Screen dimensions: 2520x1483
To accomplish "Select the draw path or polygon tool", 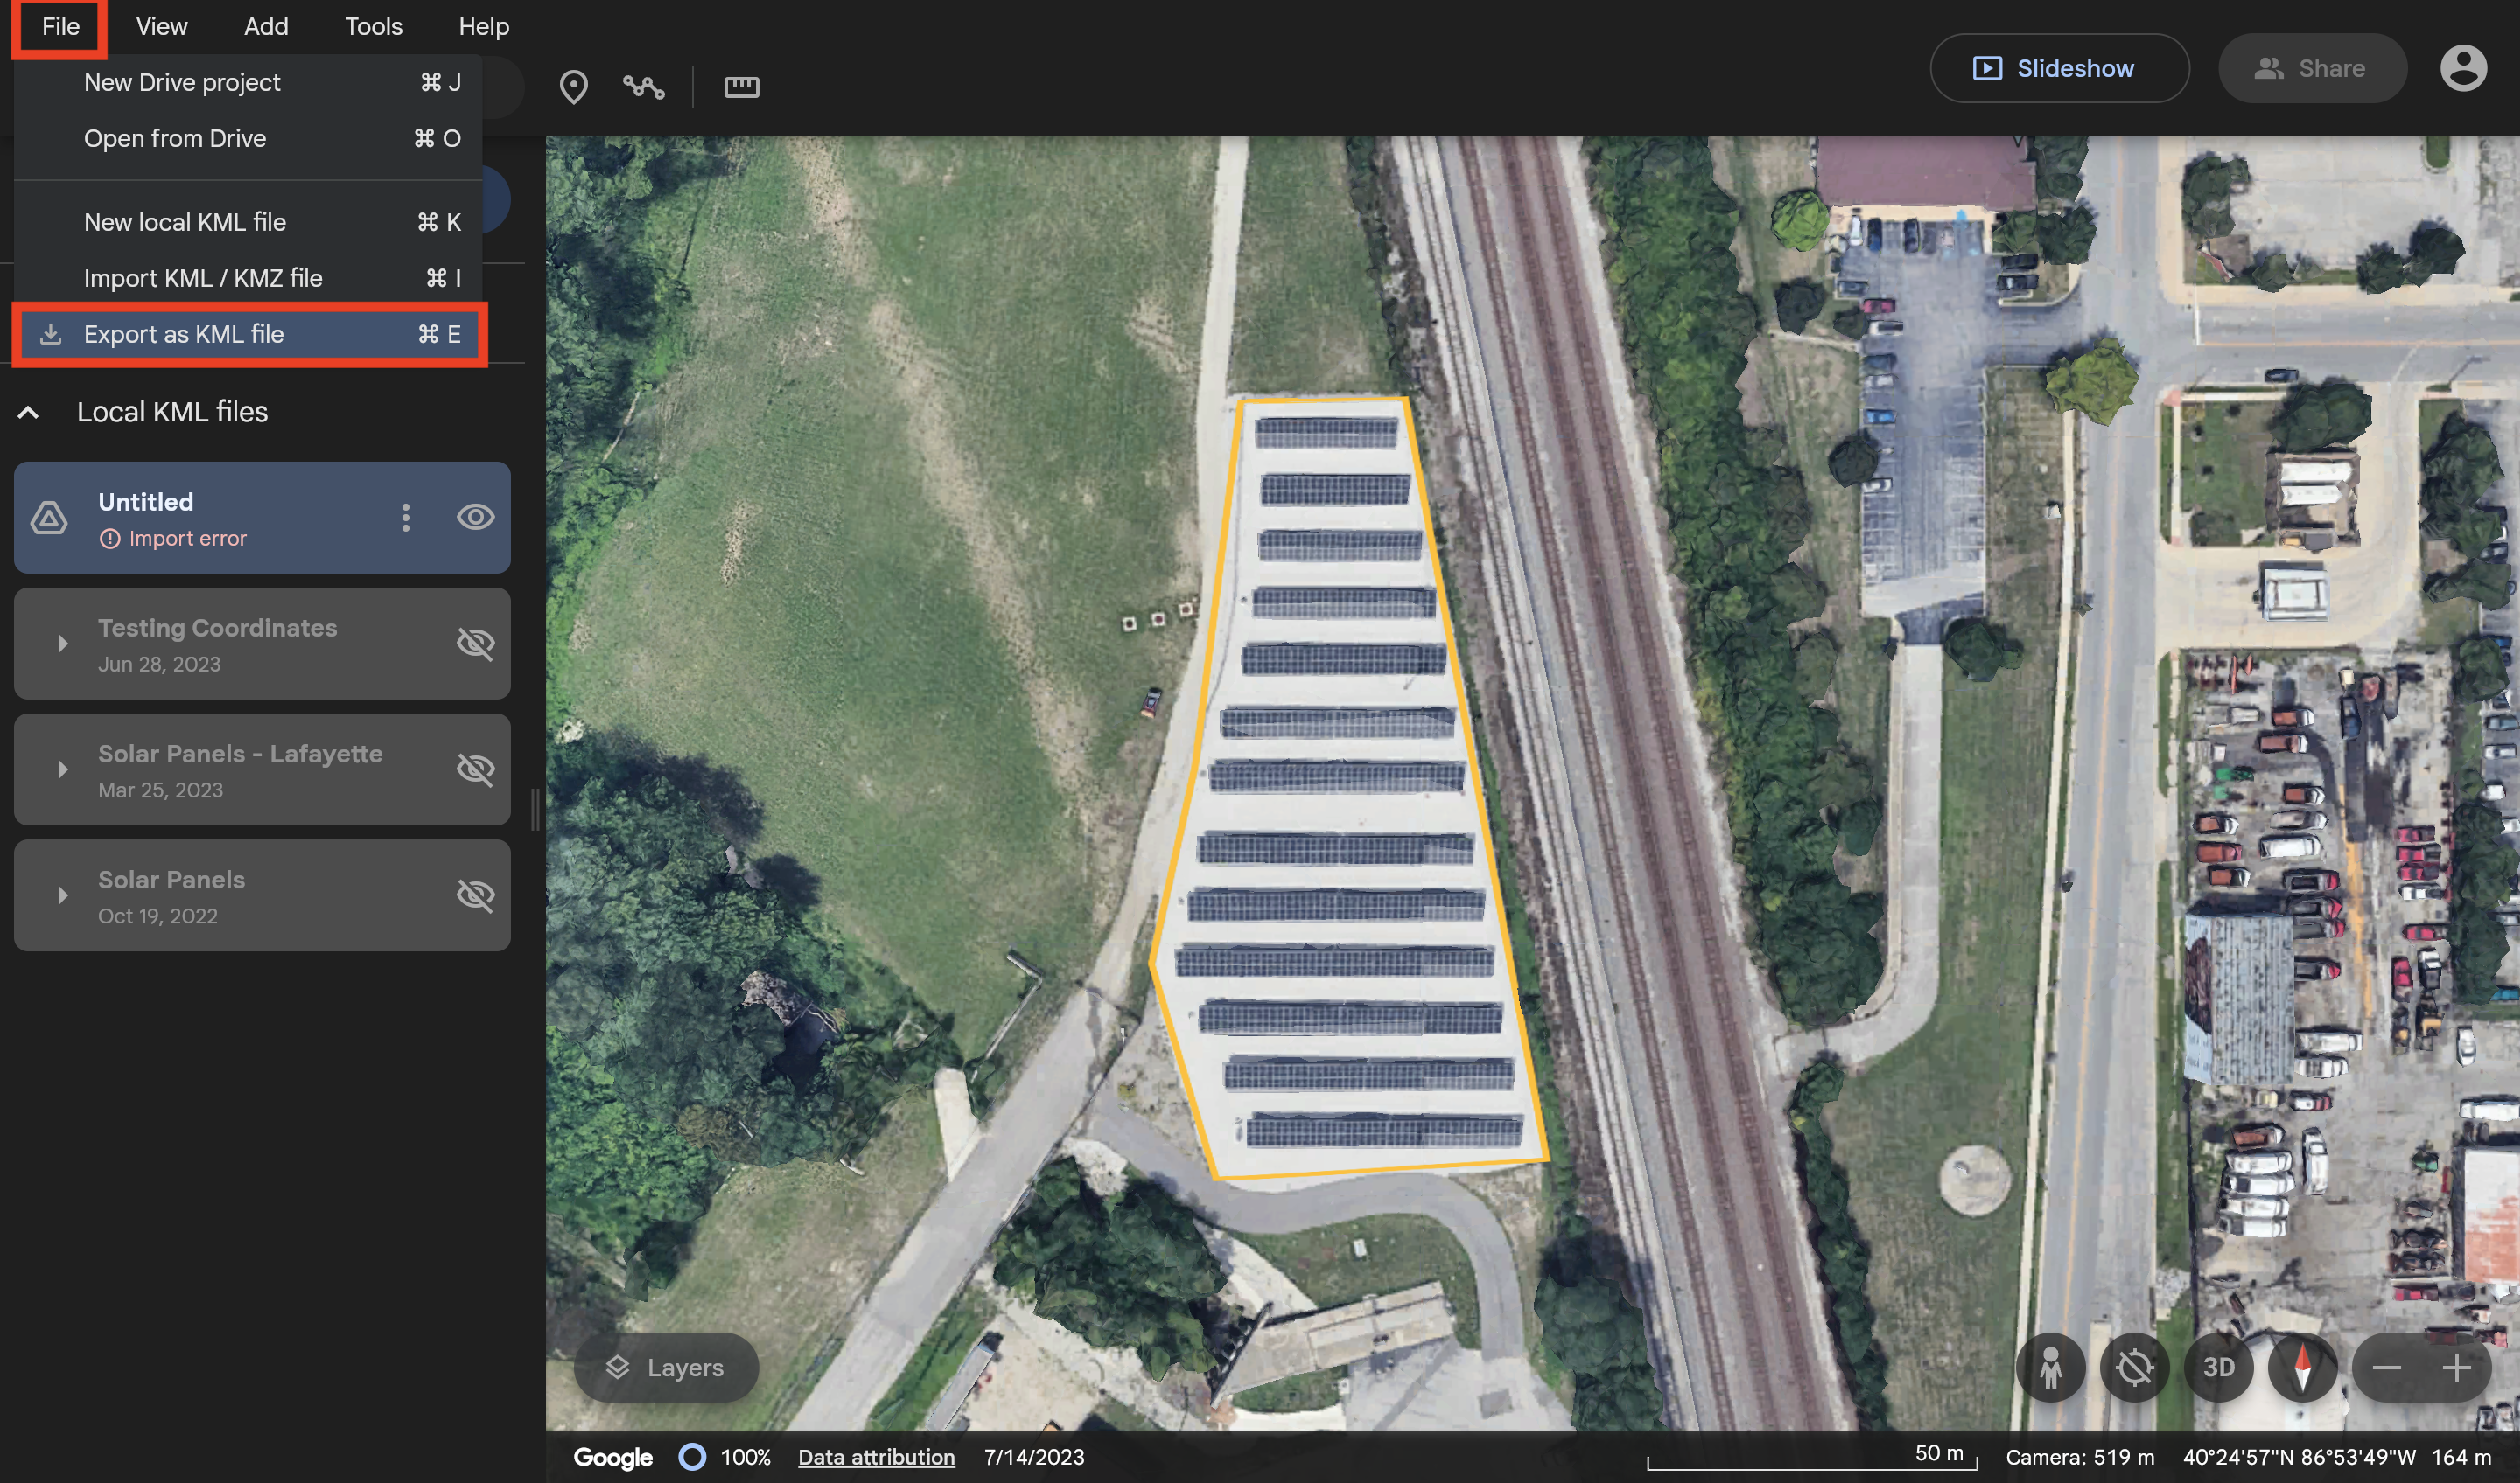I will (643, 87).
